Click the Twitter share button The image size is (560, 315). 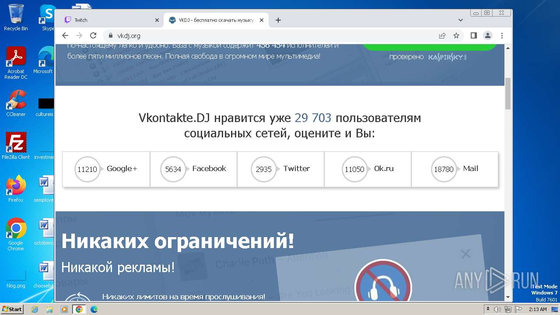(x=280, y=169)
